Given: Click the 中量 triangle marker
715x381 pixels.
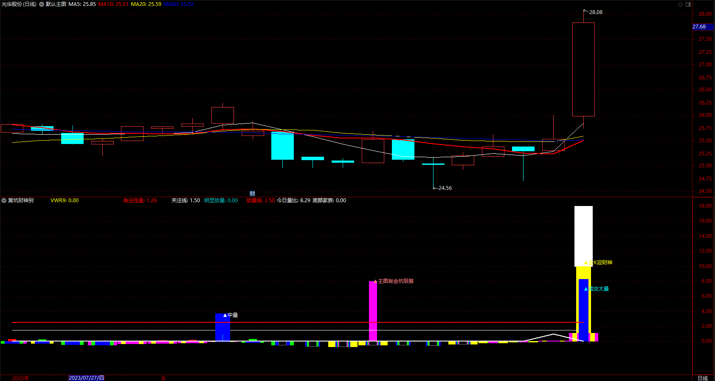Looking at the screenshot, I should [225, 315].
